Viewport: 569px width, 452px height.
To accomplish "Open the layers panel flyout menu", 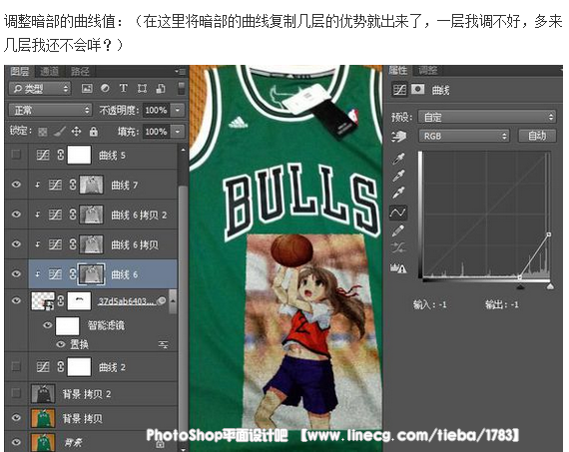I will (180, 71).
